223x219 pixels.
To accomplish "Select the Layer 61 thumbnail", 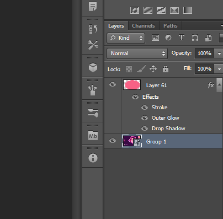I will click(132, 85).
